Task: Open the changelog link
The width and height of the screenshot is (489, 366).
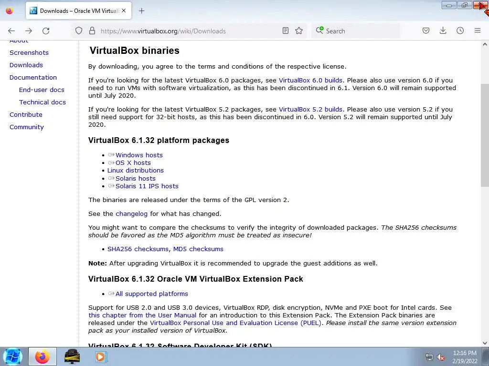Action: (131, 214)
